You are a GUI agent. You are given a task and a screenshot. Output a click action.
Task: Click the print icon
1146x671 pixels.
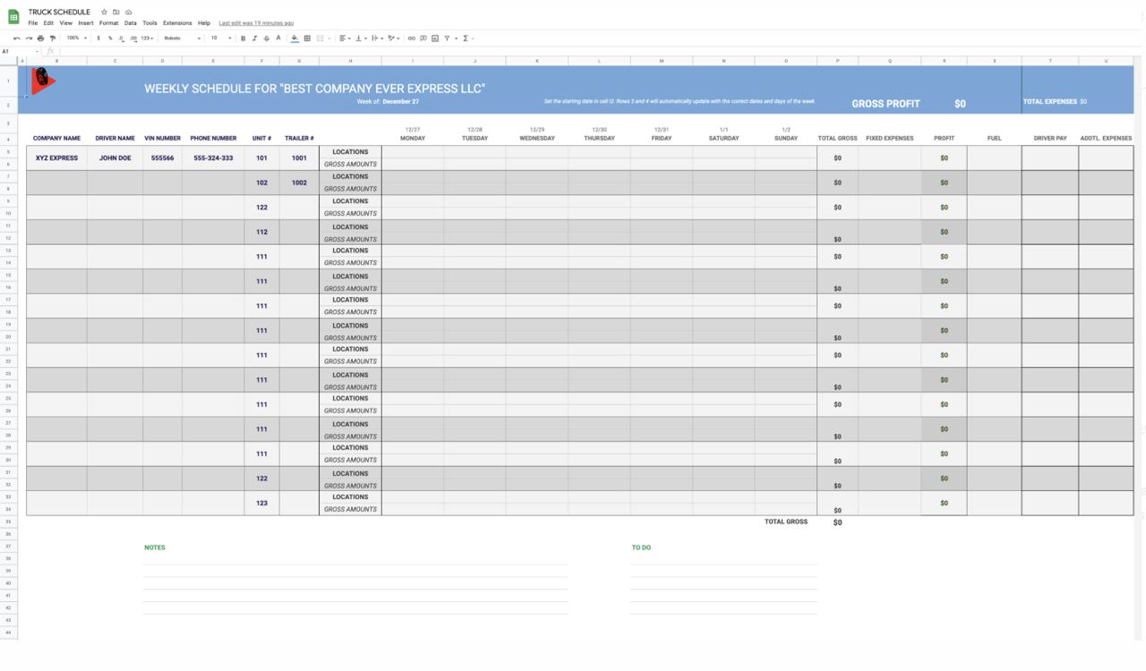(40, 38)
